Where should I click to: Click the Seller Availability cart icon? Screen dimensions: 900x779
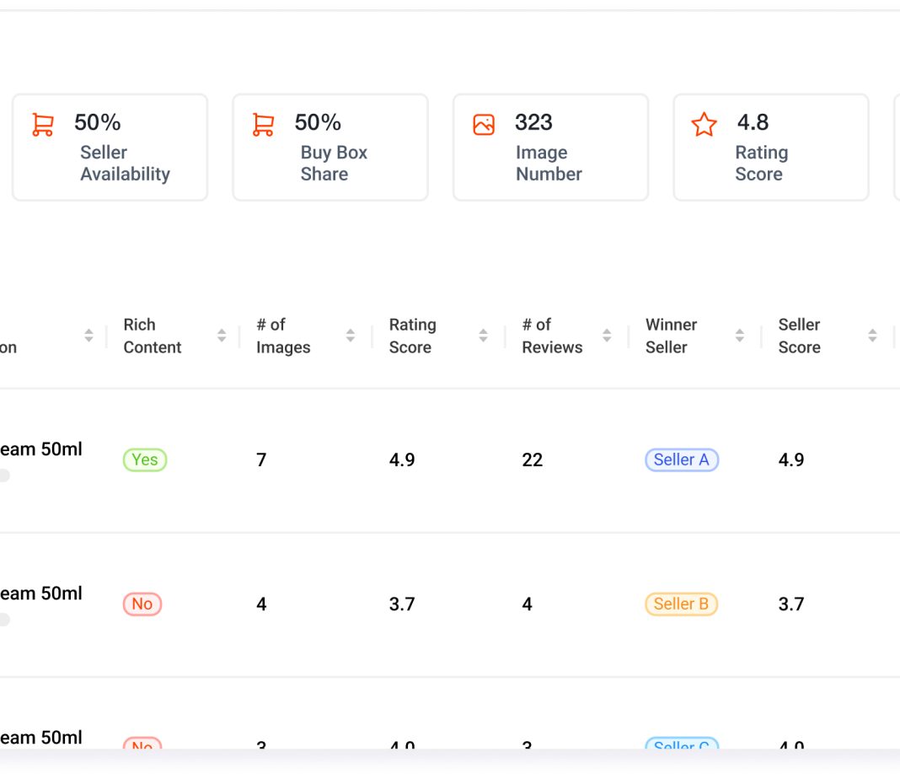point(43,125)
